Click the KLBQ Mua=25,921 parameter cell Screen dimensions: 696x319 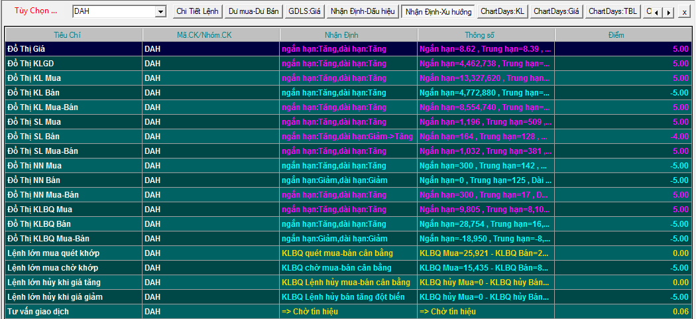pyautogui.click(x=486, y=253)
